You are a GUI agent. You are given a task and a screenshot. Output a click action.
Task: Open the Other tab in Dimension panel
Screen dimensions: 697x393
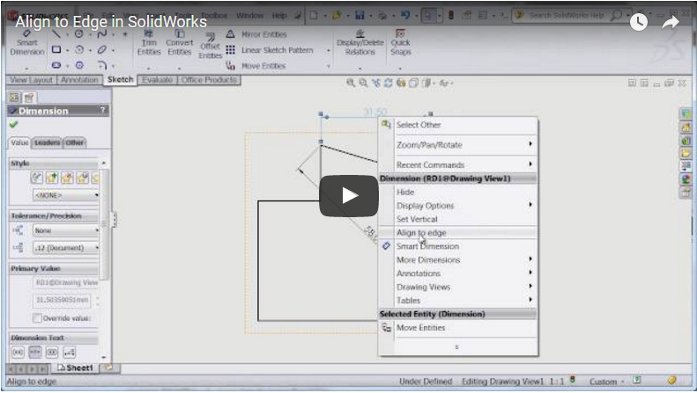click(x=74, y=142)
